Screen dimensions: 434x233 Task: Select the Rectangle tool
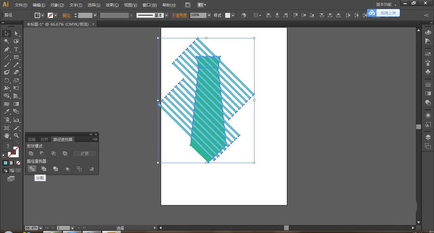(16, 57)
